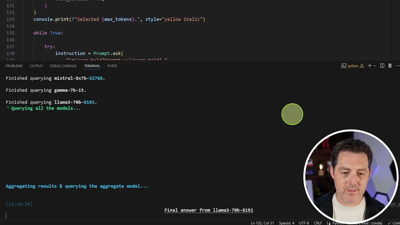Image resolution: width=400 pixels, height=225 pixels.
Task: Click 'Finished querying llama3-70b-8192' line
Action: pos(51,102)
